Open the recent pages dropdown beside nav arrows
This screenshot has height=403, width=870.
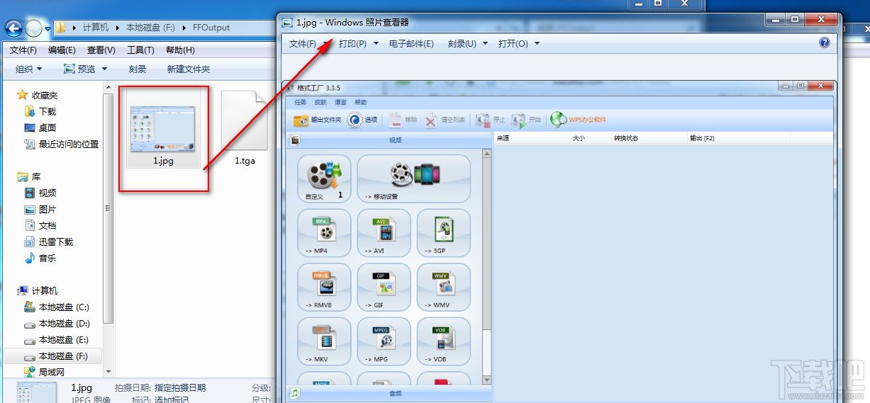pyautogui.click(x=48, y=29)
